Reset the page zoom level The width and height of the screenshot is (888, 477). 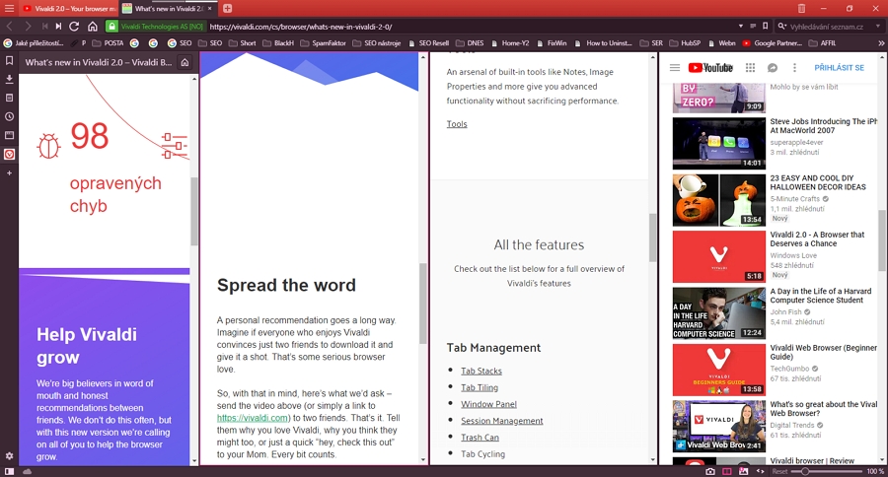tap(779, 471)
